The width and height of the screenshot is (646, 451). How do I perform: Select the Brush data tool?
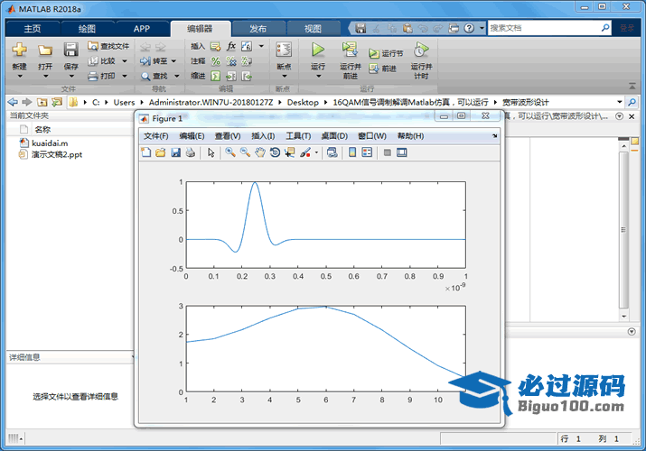tap(305, 152)
